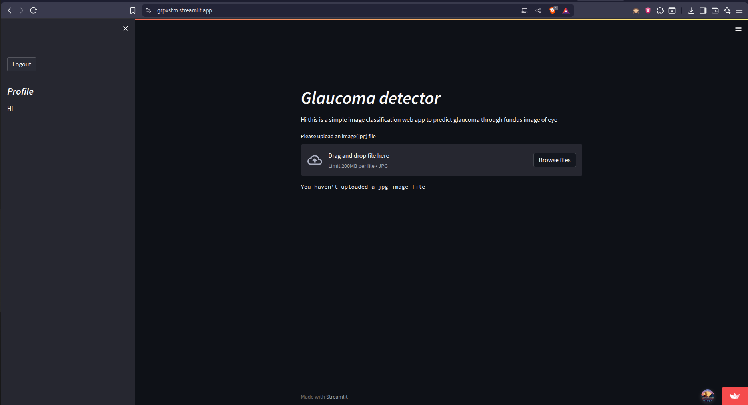748x405 pixels.
Task: Open the Streamlit app options menu
Action: [738, 28]
